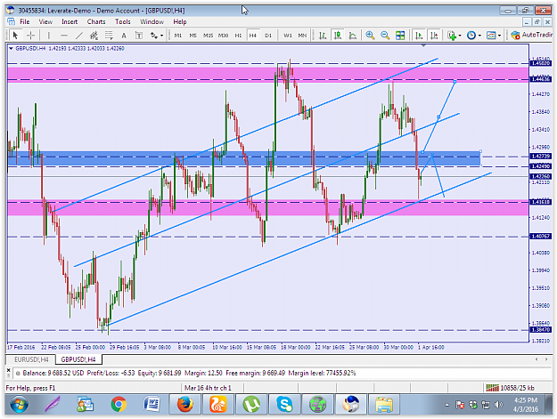The width and height of the screenshot is (557, 419).
Task: Click the AutoTrading button
Action: 531,35
